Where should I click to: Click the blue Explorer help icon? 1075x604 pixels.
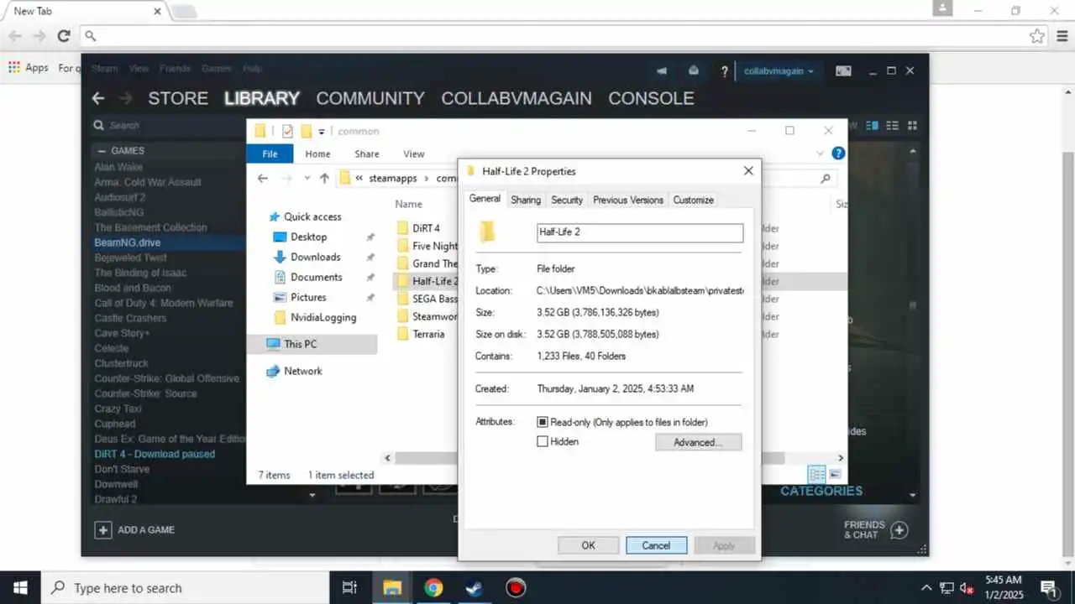point(837,154)
